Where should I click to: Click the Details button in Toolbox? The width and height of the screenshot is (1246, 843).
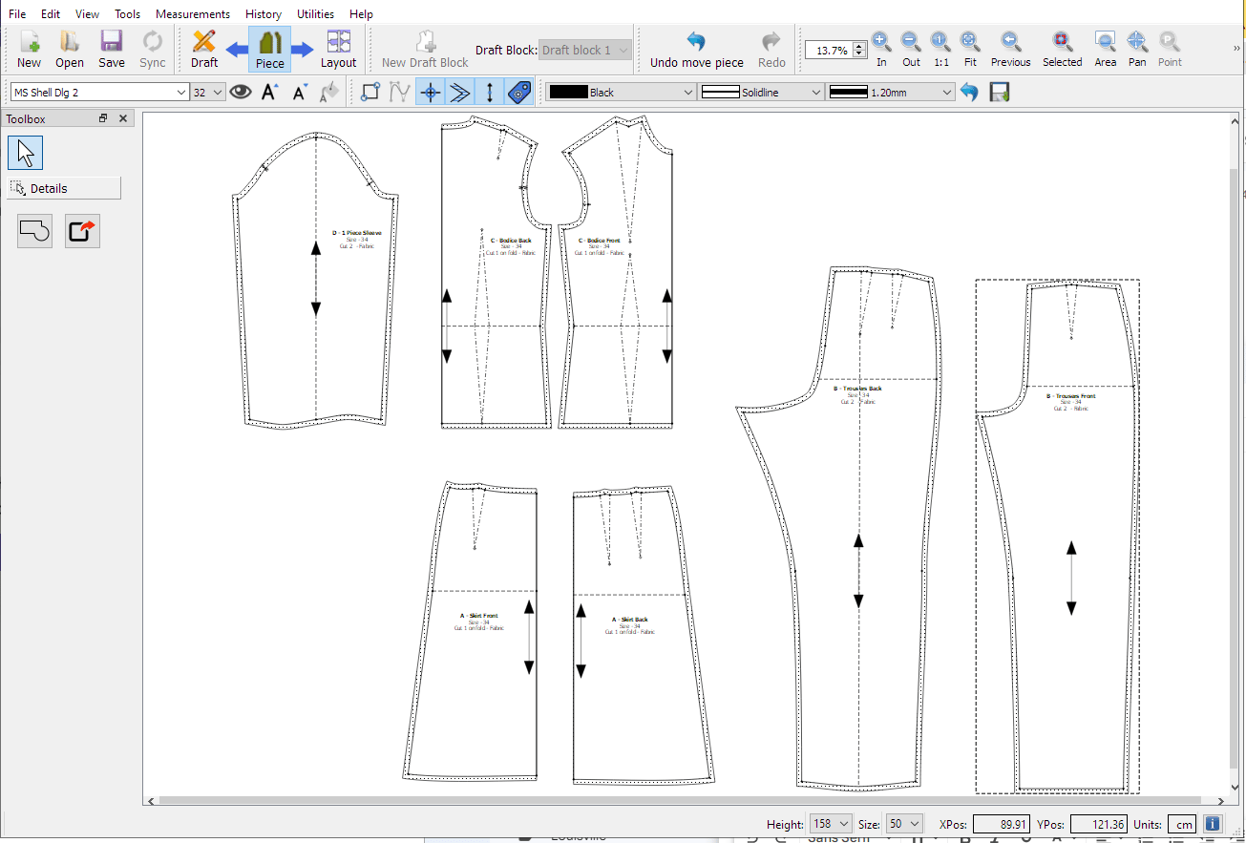click(x=64, y=188)
